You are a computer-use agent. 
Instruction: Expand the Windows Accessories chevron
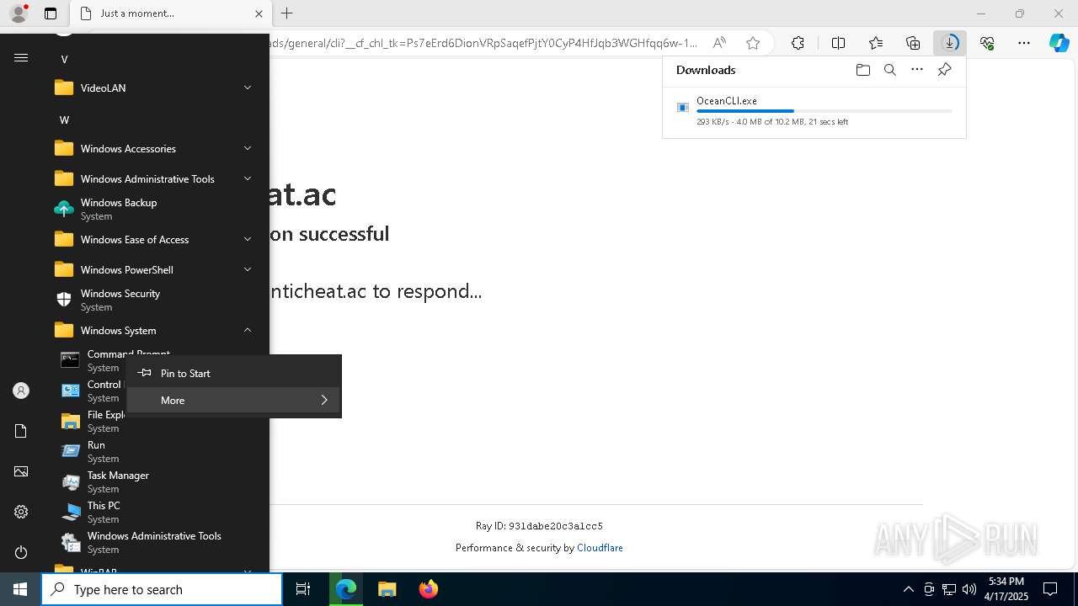(x=248, y=148)
